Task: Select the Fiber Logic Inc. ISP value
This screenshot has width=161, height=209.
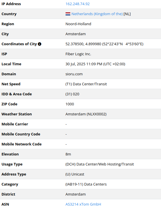Action: (x=78, y=54)
